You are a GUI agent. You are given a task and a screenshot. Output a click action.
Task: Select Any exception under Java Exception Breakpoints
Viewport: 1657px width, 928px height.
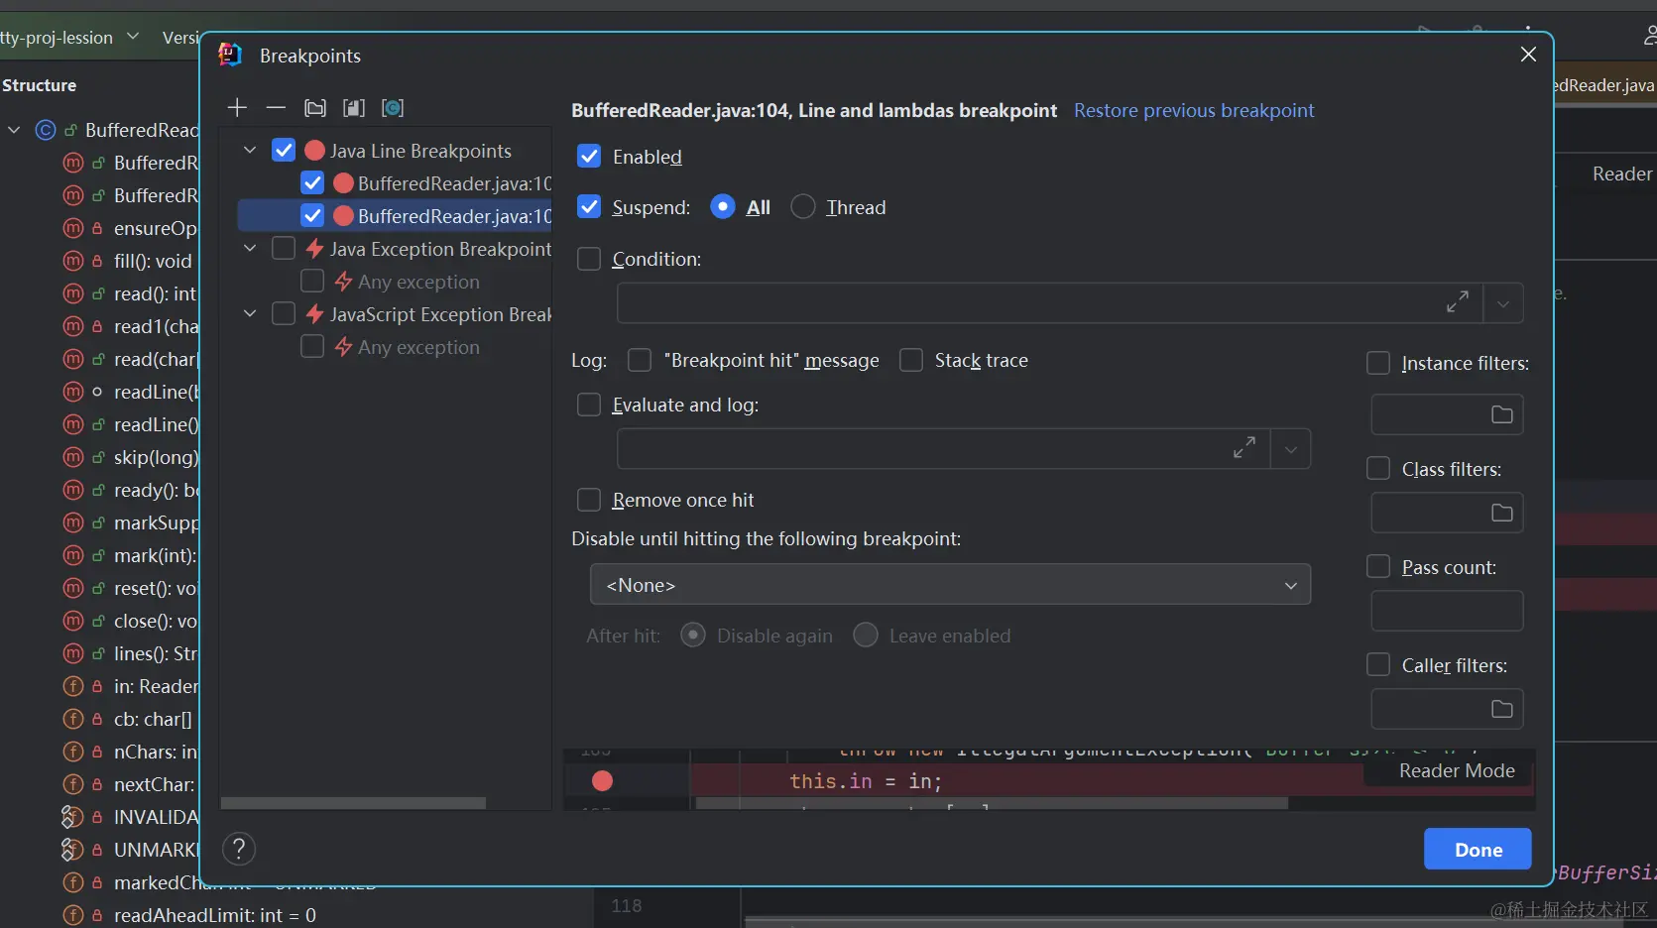coord(417,282)
